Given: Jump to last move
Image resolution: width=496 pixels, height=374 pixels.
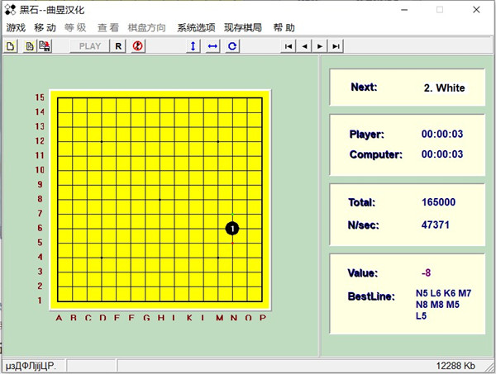Looking at the screenshot, I should point(336,46).
